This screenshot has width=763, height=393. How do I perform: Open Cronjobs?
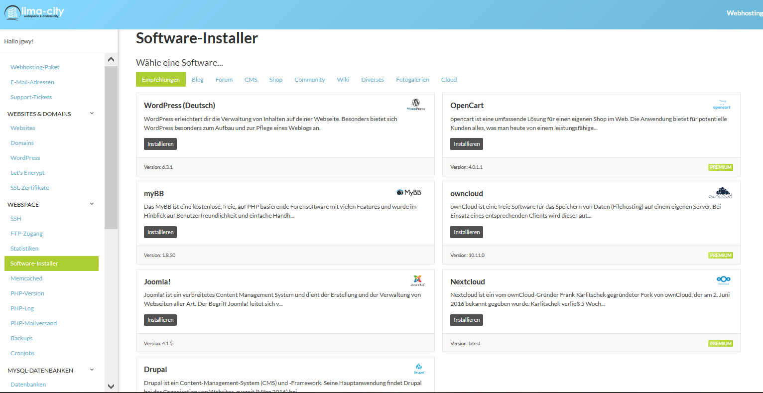22,353
